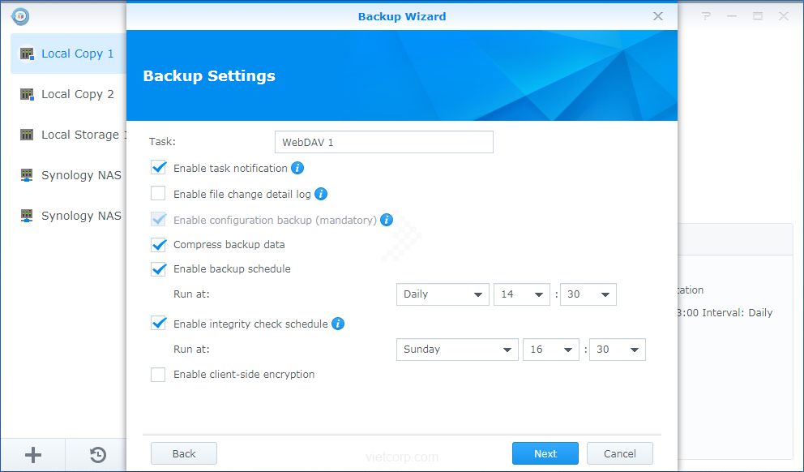Go back with the Back button

point(184,453)
